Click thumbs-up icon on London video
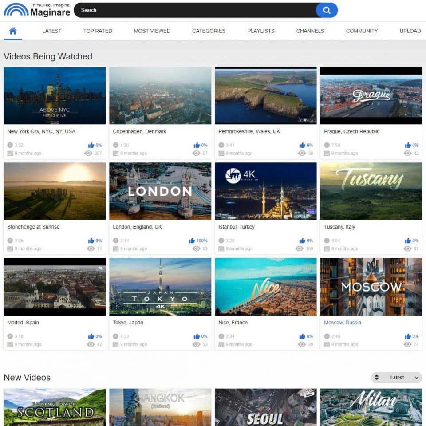This screenshot has width=426, height=426. (192, 241)
